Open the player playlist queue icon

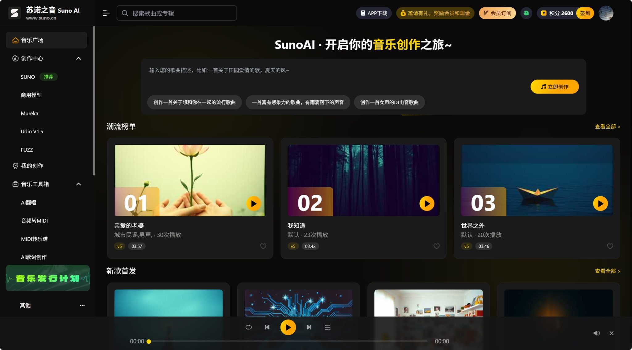[x=328, y=327]
